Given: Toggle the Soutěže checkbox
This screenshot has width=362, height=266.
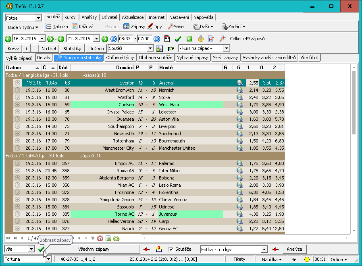Looking at the screenshot, I should pos(171,249).
